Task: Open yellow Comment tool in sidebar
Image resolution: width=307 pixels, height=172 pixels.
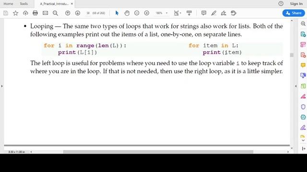Action: (x=303, y=65)
